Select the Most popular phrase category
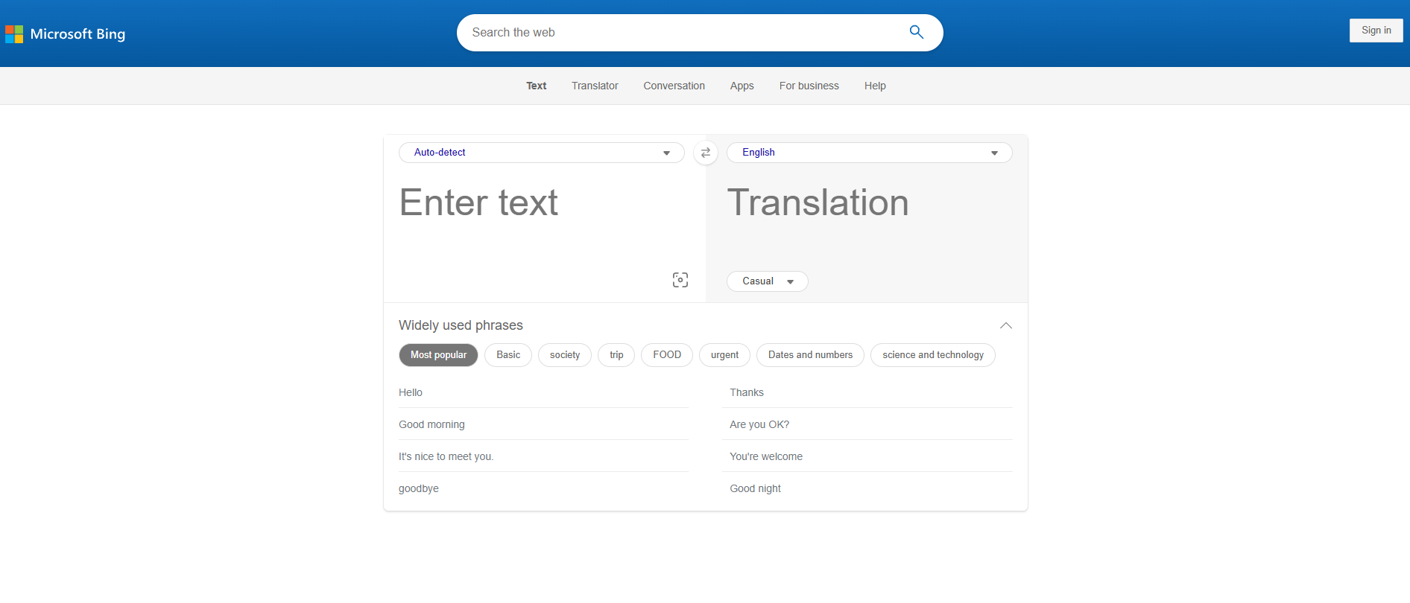 (x=438, y=355)
